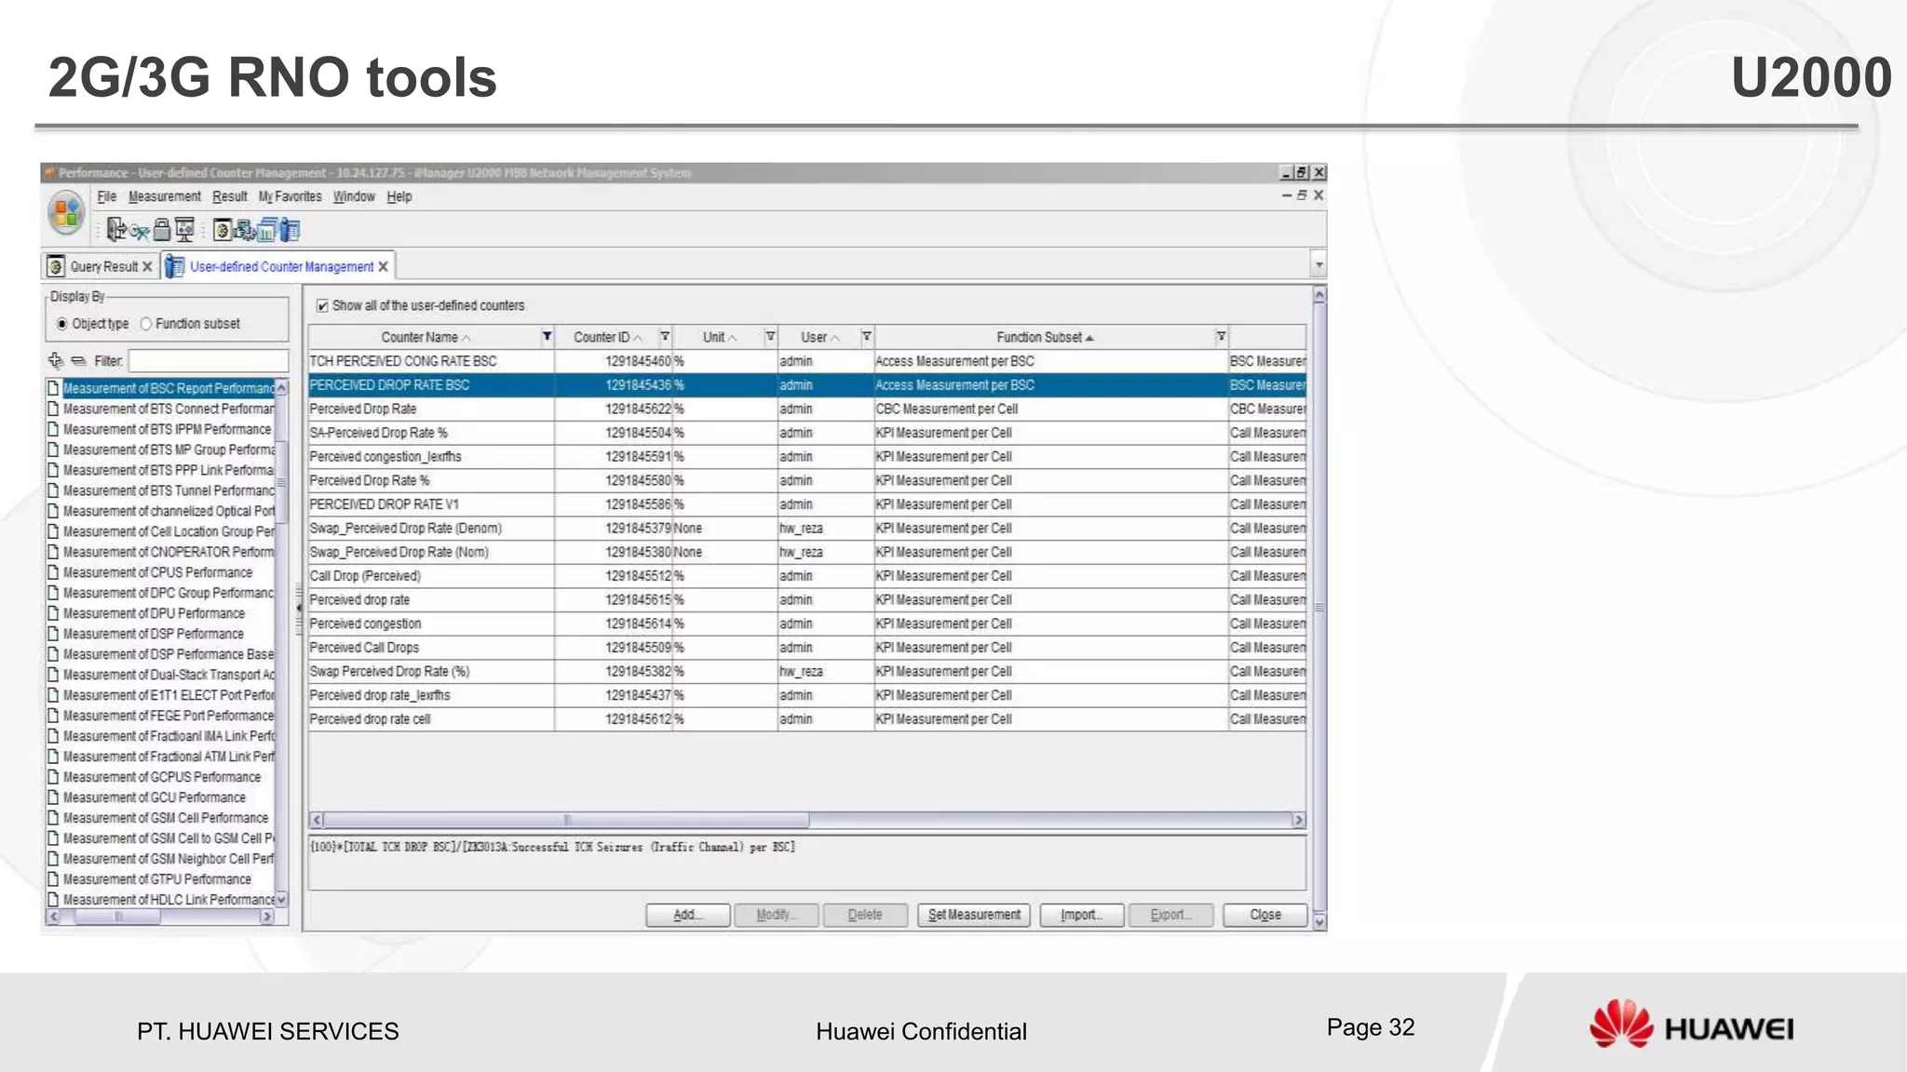This screenshot has height=1072, width=1907.
Task: Click the Function Subset column filter icon
Action: (x=1221, y=336)
